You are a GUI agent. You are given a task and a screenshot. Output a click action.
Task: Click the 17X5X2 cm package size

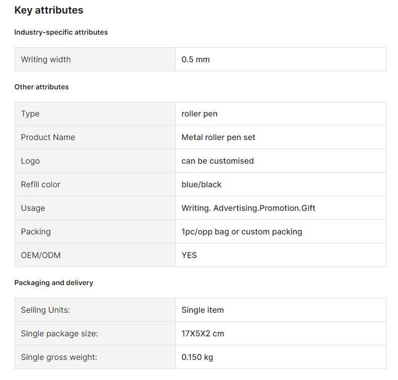(x=203, y=333)
